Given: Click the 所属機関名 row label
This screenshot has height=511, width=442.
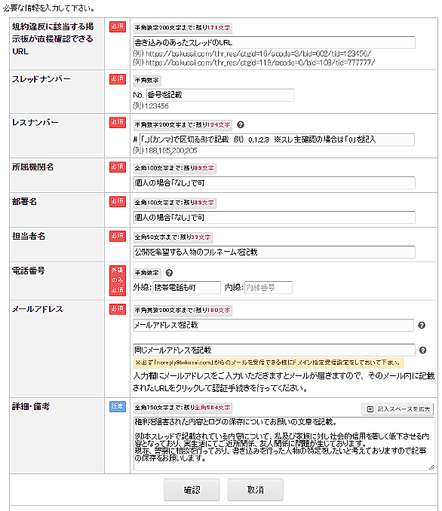Looking at the screenshot, I should (x=32, y=167).
